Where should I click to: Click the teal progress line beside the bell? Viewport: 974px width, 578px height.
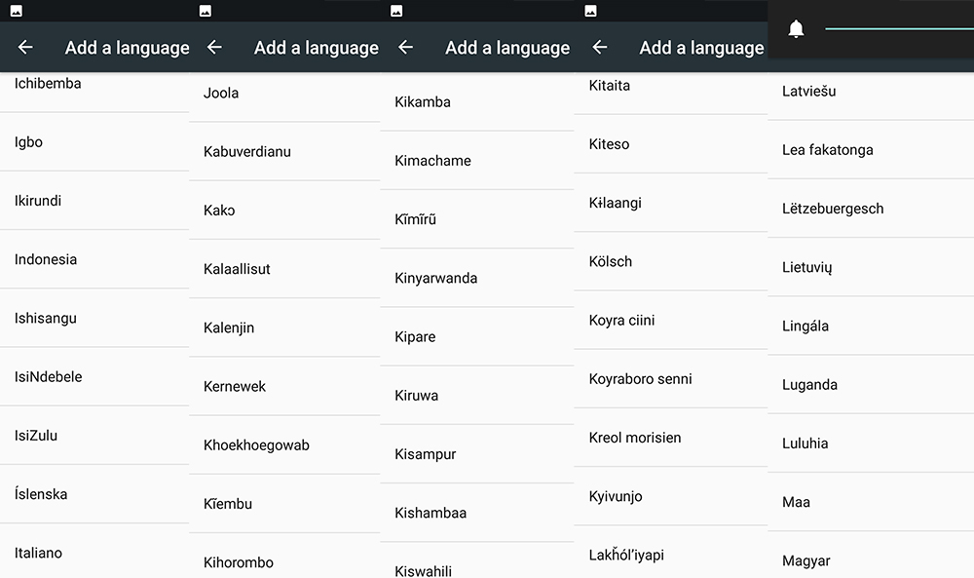(x=898, y=29)
